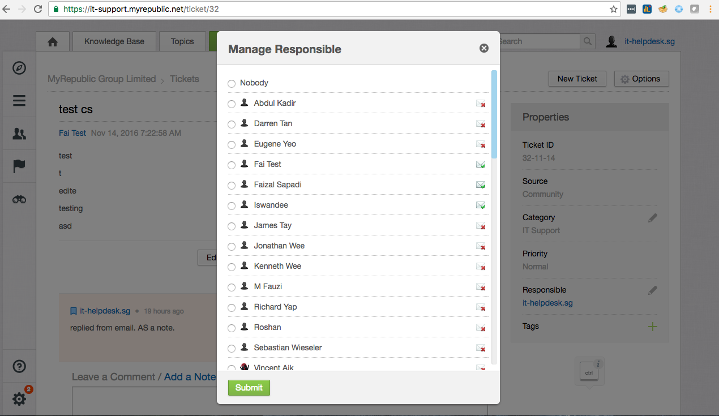Image resolution: width=719 pixels, height=416 pixels.
Task: Choose the Richard Yap radio option
Action: click(x=232, y=308)
